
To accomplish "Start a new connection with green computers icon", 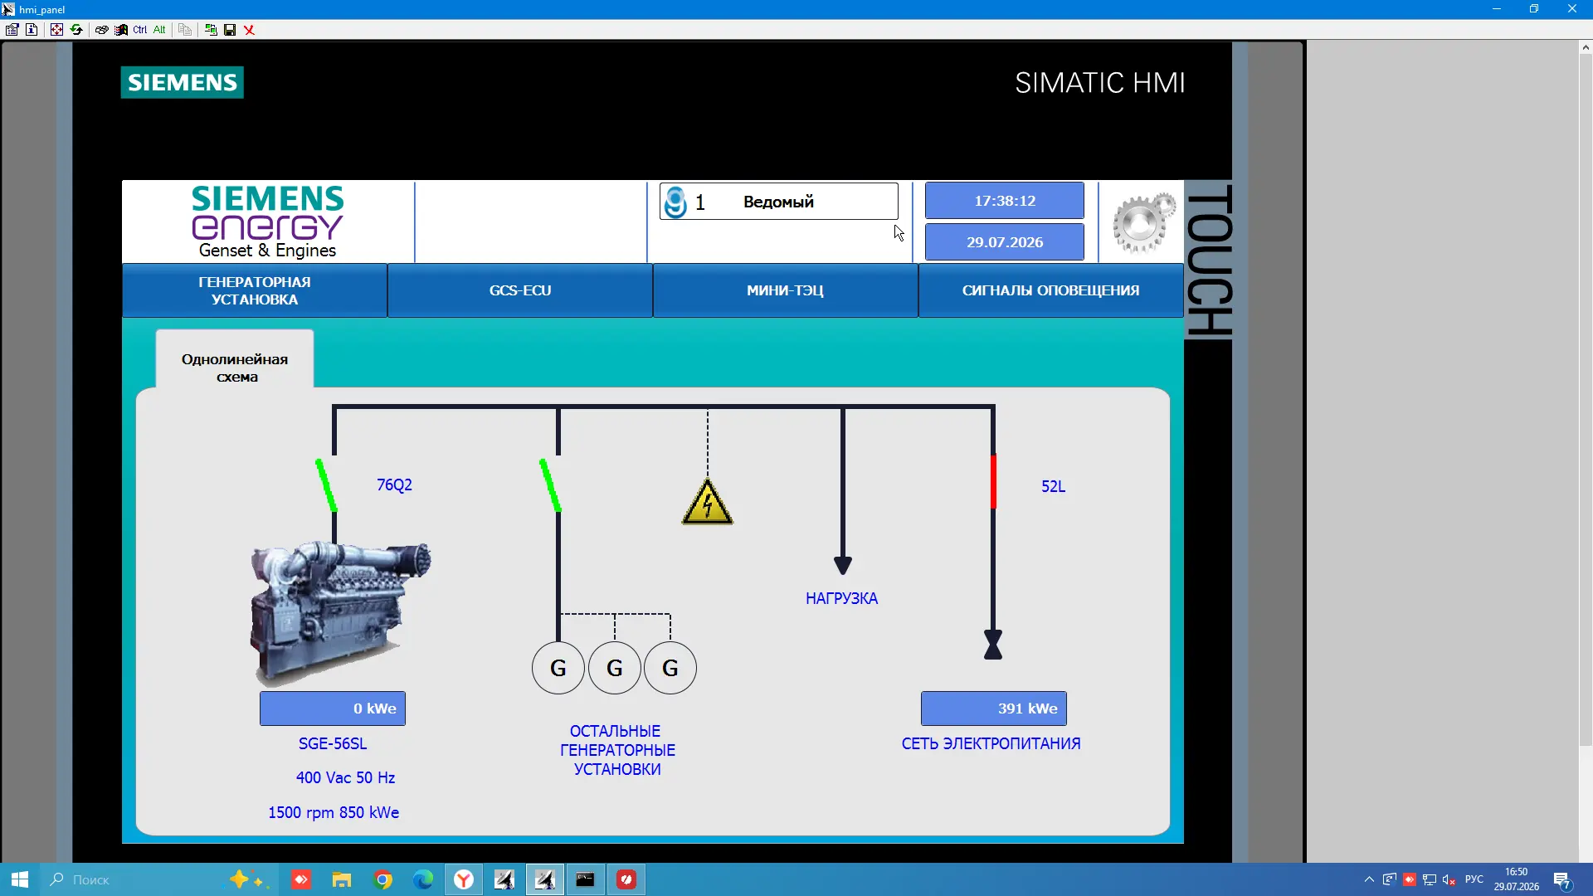I will click(x=211, y=30).
